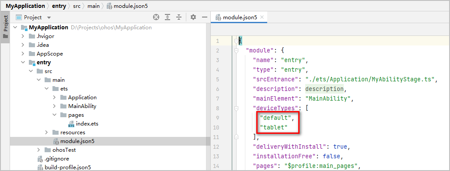Expand the .idea folder
Image resolution: width=450 pixels, height=171 pixels.
pos(23,45)
